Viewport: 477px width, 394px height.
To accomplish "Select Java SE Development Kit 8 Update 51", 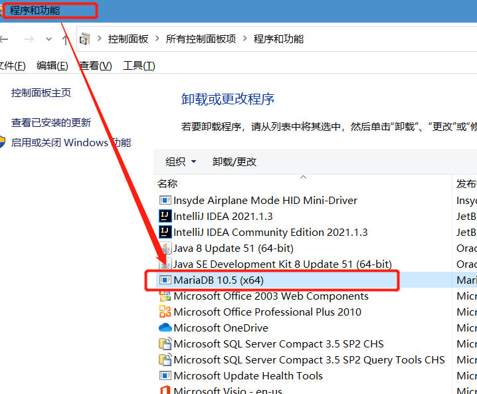I will click(x=282, y=264).
